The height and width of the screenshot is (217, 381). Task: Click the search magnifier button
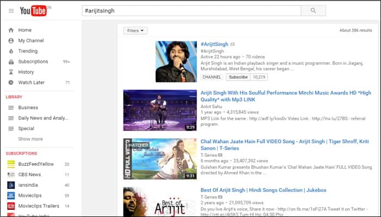[x=313, y=11]
